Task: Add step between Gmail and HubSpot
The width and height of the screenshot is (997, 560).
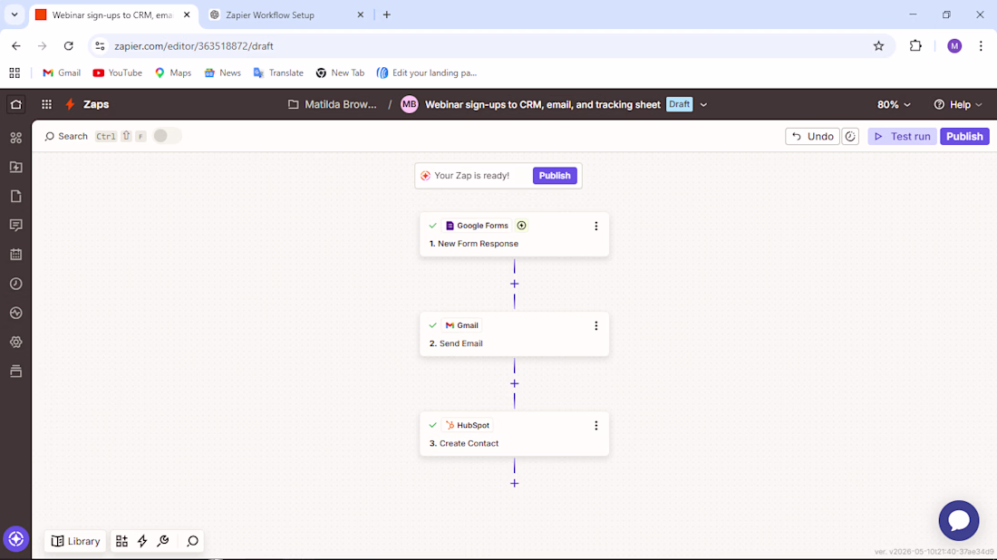Action: [x=515, y=383]
